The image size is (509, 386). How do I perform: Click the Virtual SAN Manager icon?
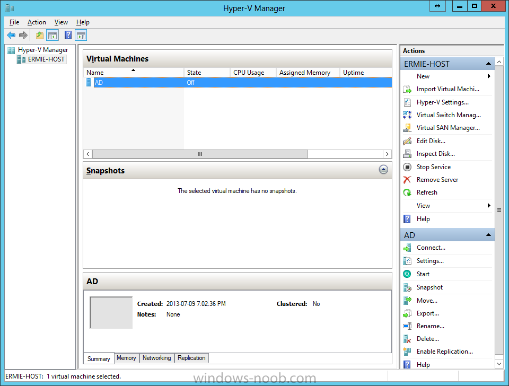pos(407,128)
